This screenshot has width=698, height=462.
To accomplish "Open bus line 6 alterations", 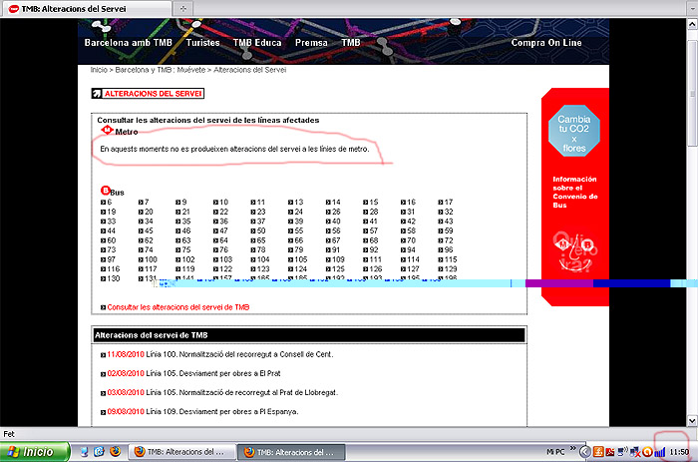I will point(107,203).
